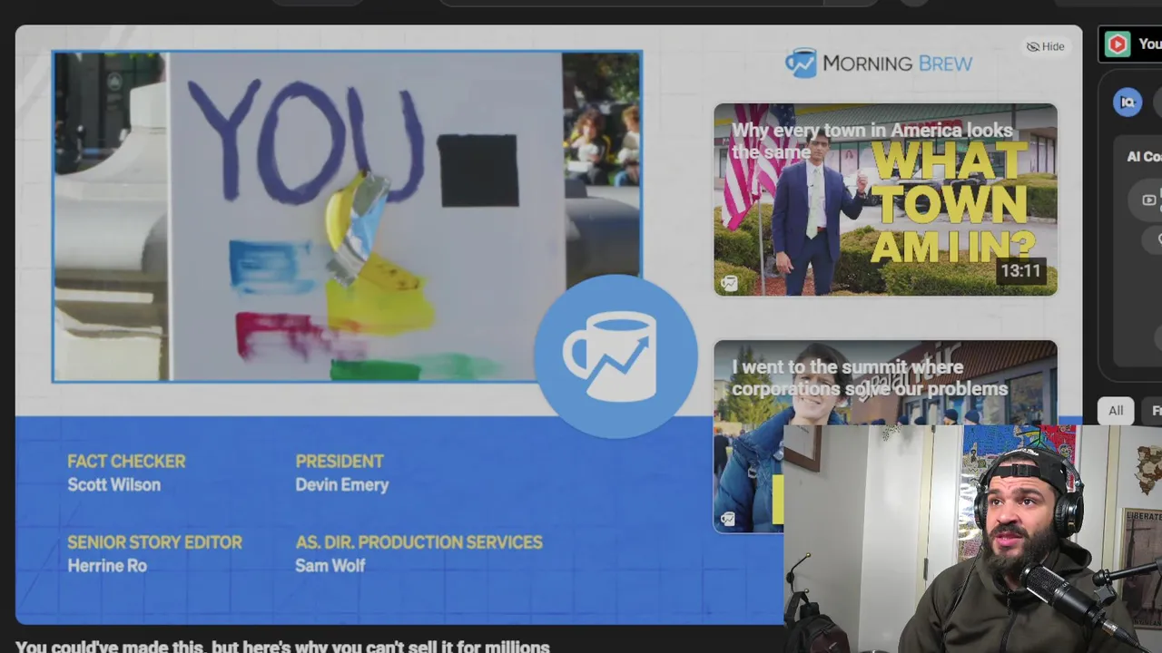This screenshot has height=653, width=1162.
Task: Click the video title below the player
Action: (282, 647)
